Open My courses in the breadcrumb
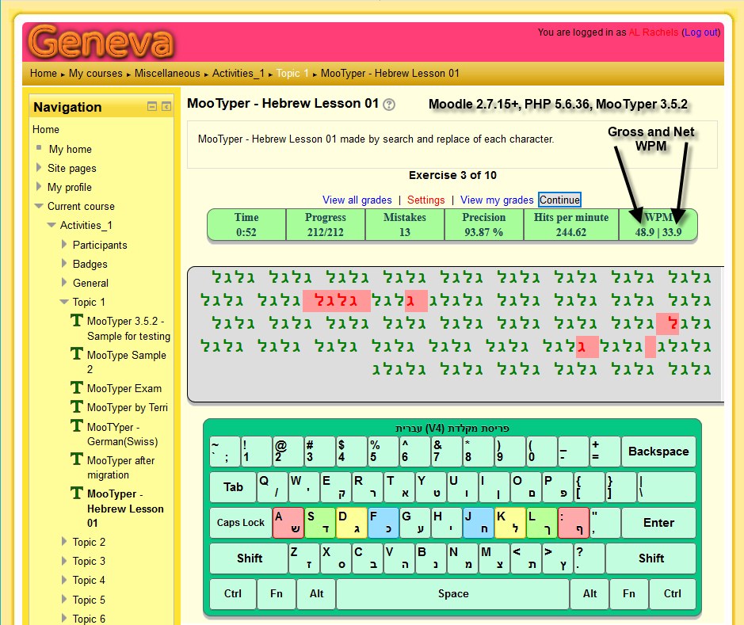 [x=95, y=73]
